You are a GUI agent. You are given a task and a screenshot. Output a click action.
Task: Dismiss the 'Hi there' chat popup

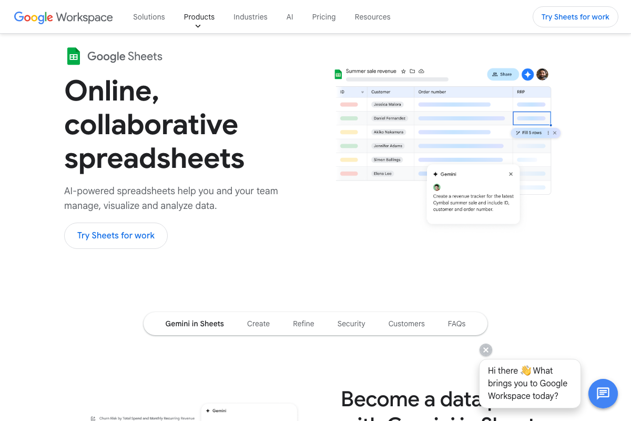click(486, 350)
